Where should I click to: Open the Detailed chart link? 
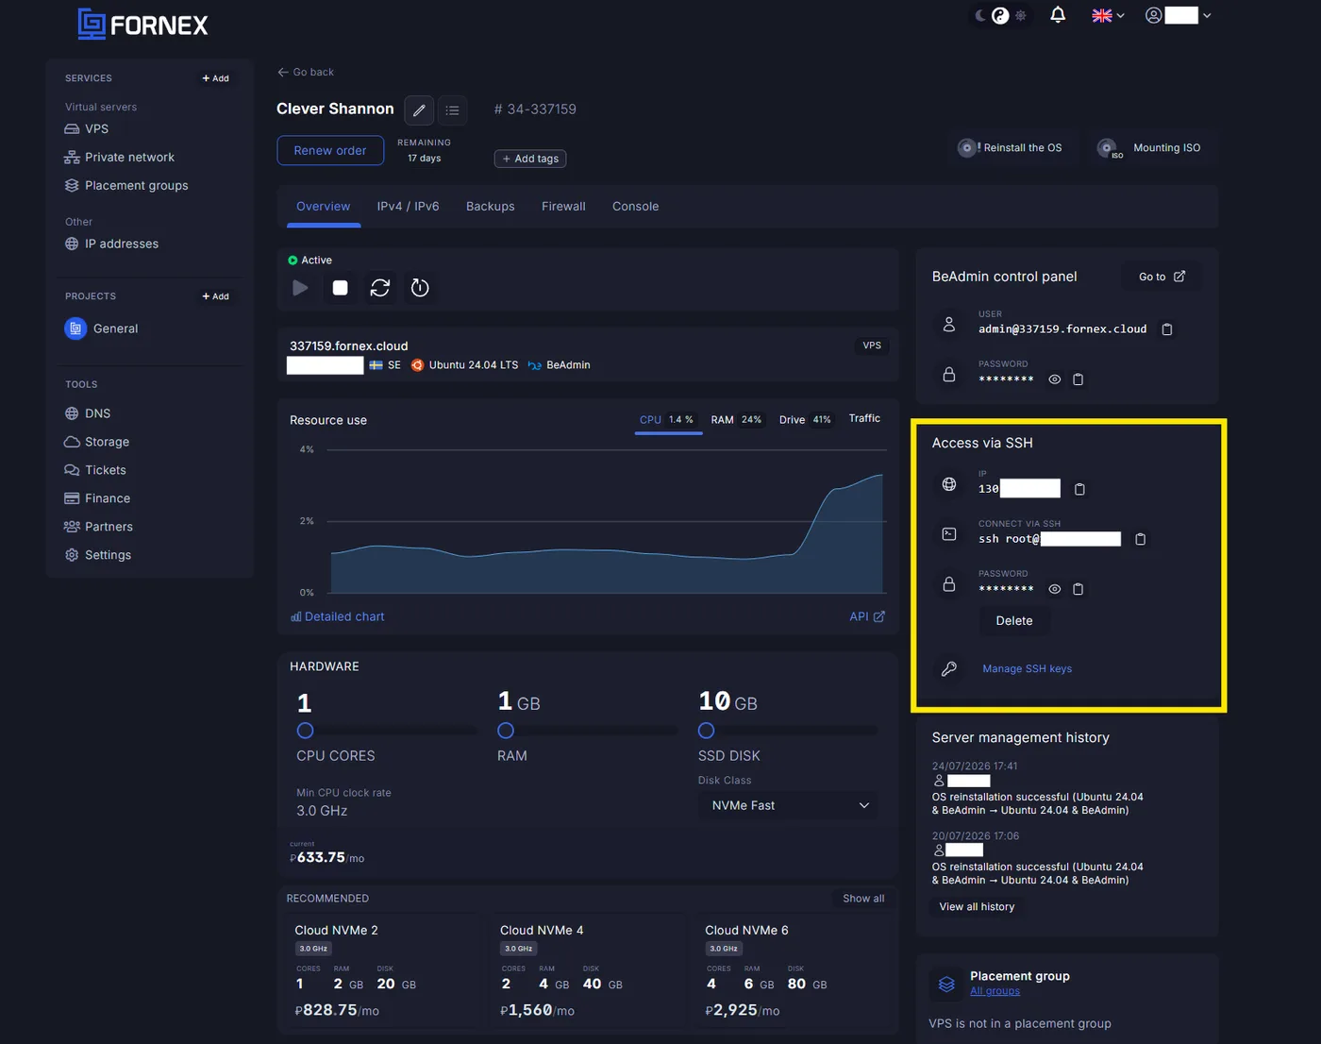pyautogui.click(x=338, y=616)
